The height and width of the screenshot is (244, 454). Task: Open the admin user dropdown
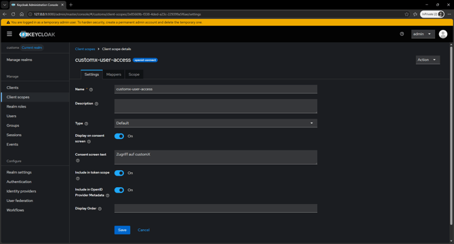423,34
